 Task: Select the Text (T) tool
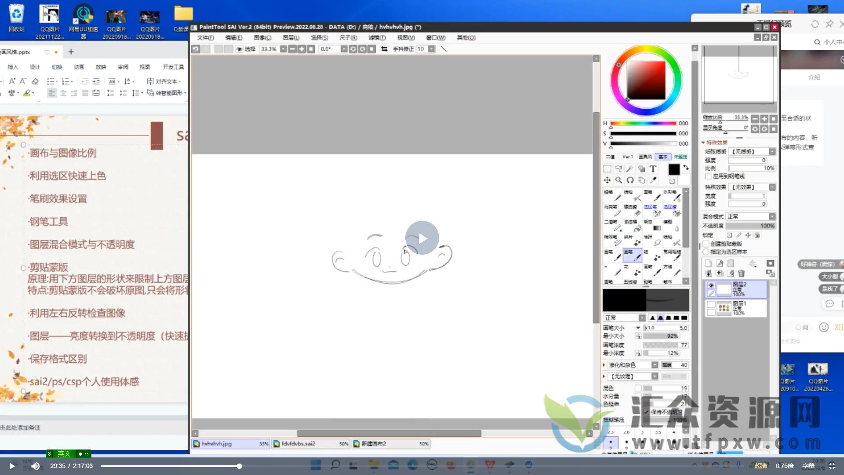point(653,169)
